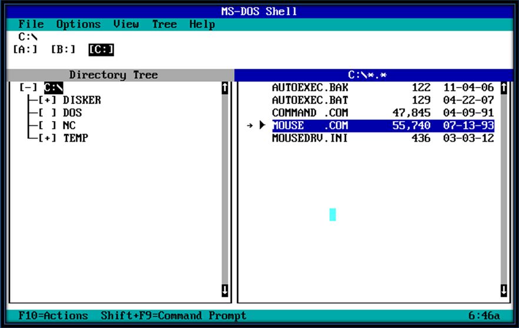Select the NC directory

(69, 125)
